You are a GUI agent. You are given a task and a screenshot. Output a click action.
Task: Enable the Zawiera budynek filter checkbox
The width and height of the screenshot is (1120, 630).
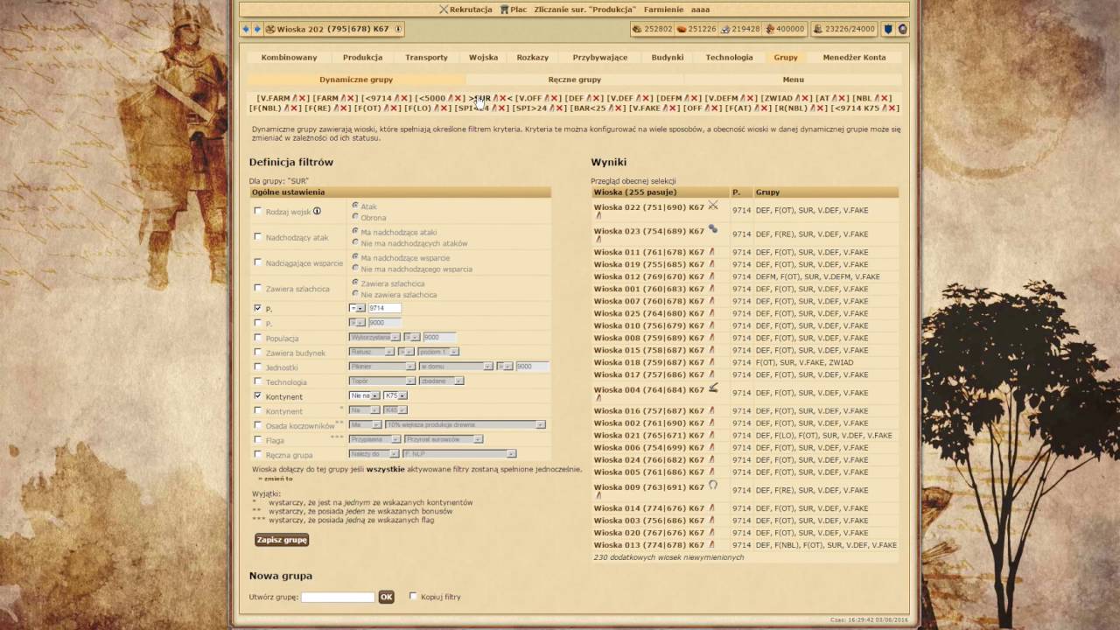coord(257,352)
